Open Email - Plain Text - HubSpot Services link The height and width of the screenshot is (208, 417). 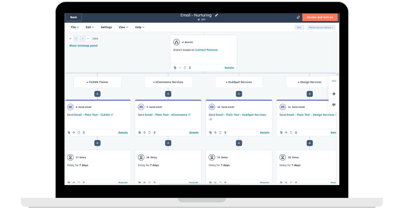coord(241,115)
